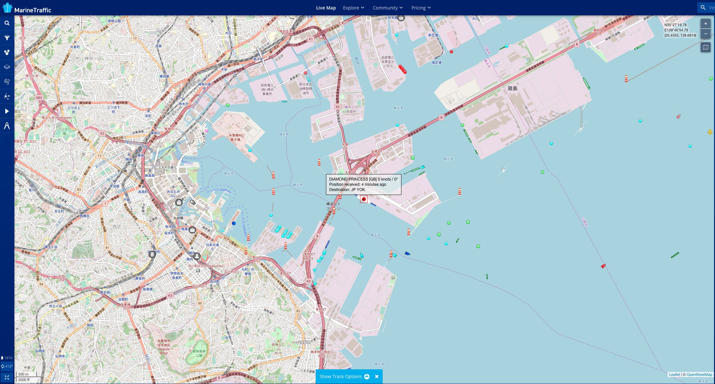Viewport: 715px width, 384px height.
Task: Open the fleets icon with three ships
Action: tap(7, 52)
